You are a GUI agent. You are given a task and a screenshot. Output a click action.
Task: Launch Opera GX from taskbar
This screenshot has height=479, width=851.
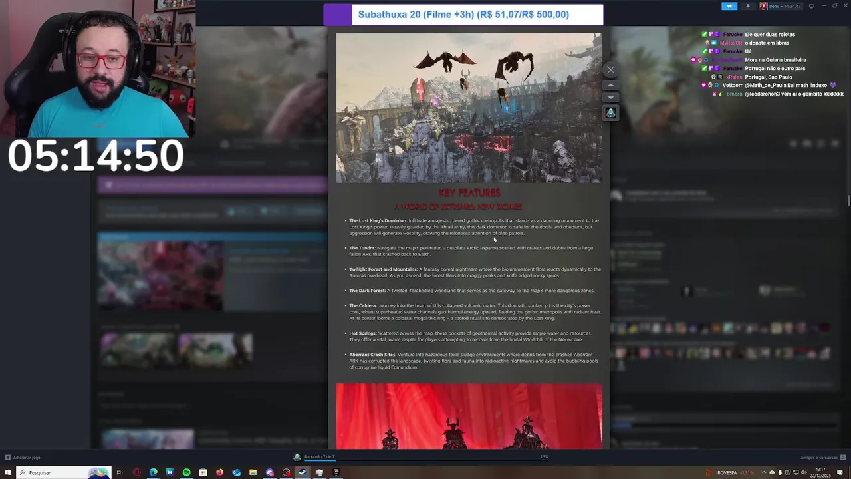pyautogui.click(x=136, y=472)
